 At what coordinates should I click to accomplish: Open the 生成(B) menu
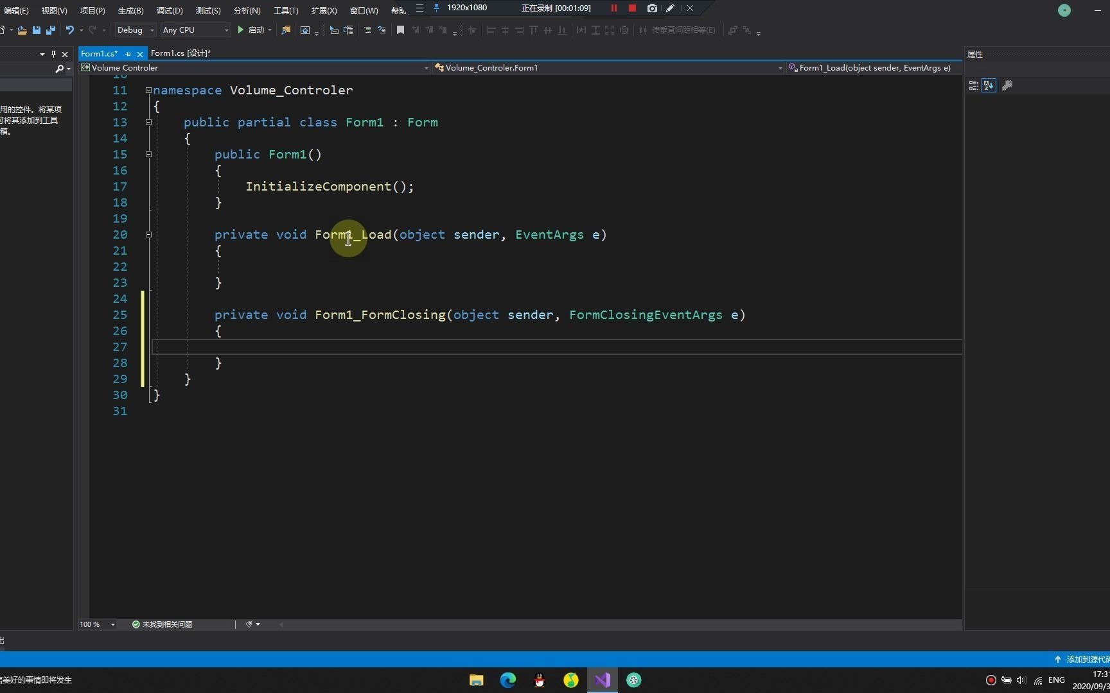click(x=130, y=10)
